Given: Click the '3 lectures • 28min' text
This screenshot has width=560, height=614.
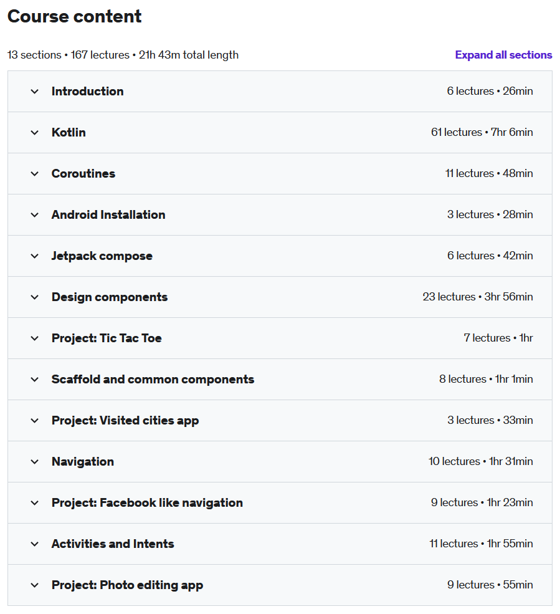Looking at the screenshot, I should pyautogui.click(x=490, y=214).
